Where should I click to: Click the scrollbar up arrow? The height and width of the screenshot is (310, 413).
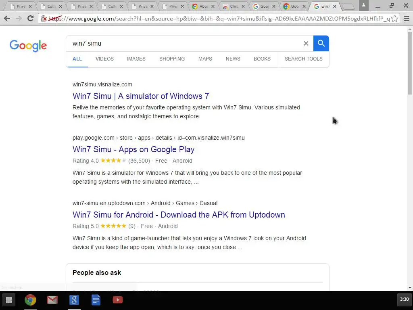pyautogui.click(x=410, y=29)
